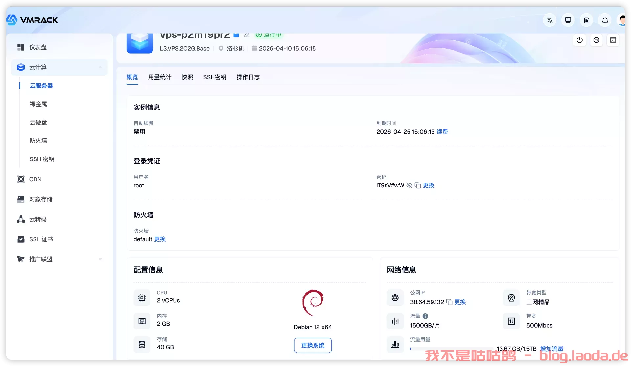Screen dimensions: 631x366
Task: Copy the public IP 38.64.59.132
Action: tap(449, 302)
